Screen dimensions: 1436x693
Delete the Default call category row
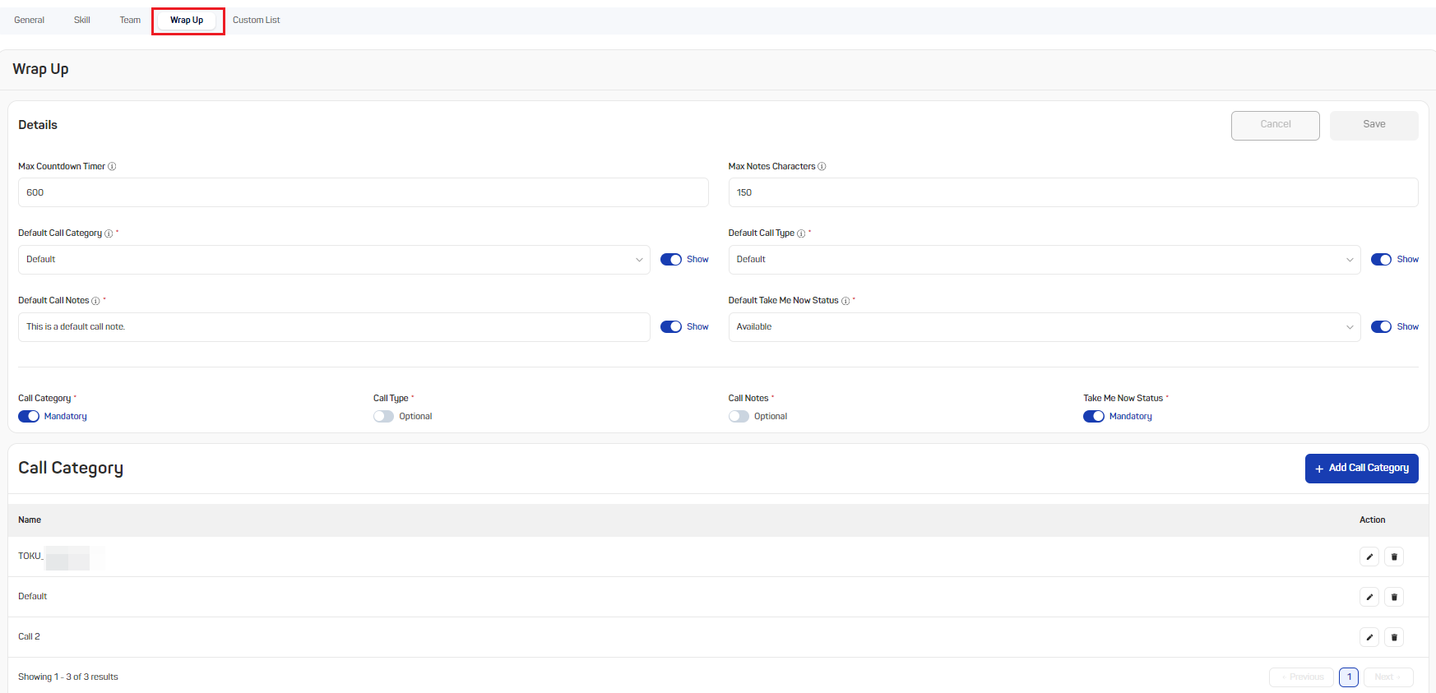[1394, 597]
